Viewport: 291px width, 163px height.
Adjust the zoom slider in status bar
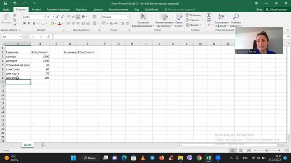(267, 150)
